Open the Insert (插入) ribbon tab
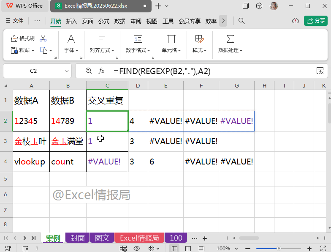The height and width of the screenshot is (252, 331). [72, 21]
